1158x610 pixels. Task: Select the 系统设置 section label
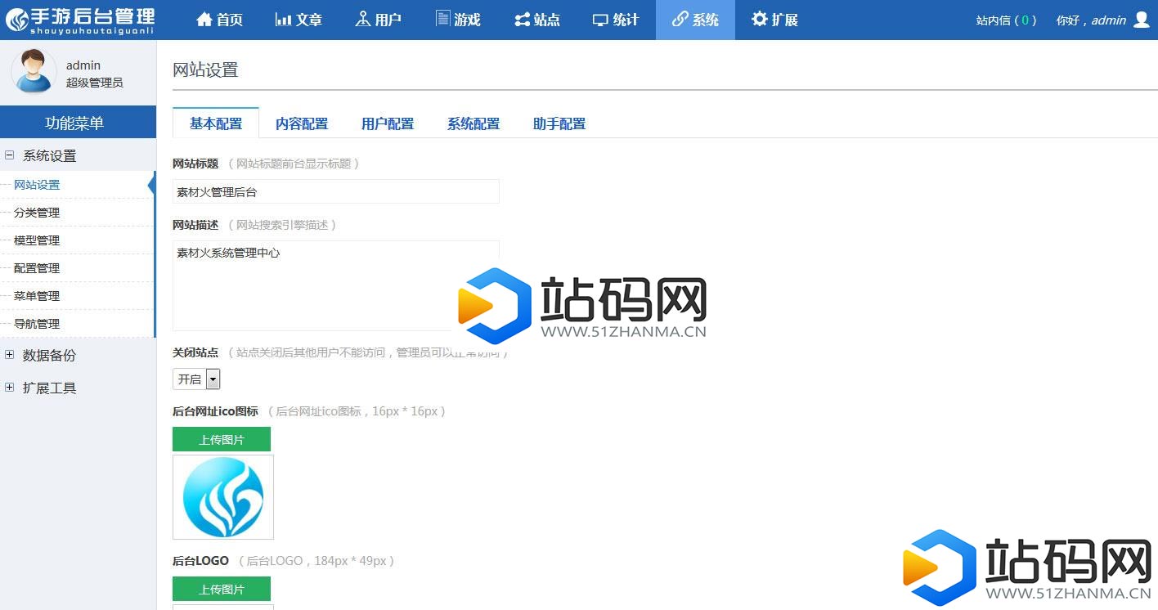[50, 155]
